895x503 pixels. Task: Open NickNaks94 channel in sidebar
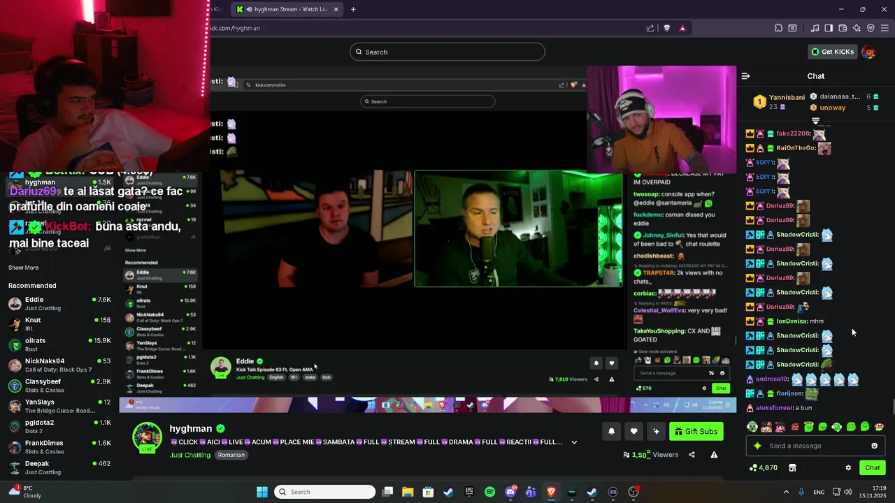[x=59, y=365]
